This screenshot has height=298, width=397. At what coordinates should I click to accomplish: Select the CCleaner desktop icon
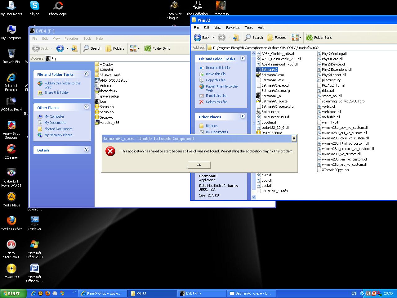click(x=11, y=151)
